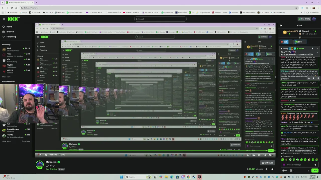This screenshot has height=180, width=321.
Task: Click the purple microphone icon
Action: [x=284, y=165]
